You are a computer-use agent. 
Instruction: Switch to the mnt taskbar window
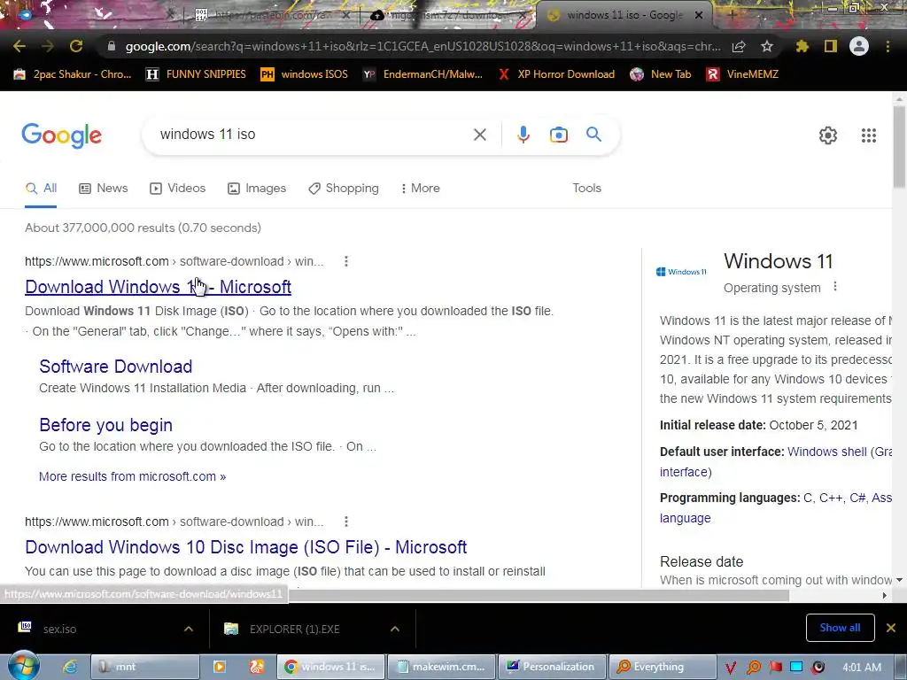coord(145,667)
